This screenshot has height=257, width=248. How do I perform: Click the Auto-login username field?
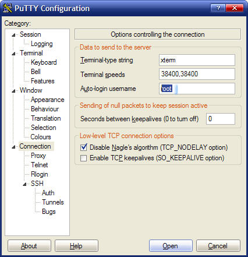[x=197, y=89]
